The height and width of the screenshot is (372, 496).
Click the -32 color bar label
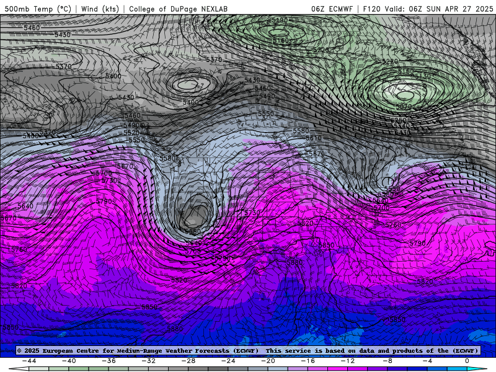coord(149,361)
